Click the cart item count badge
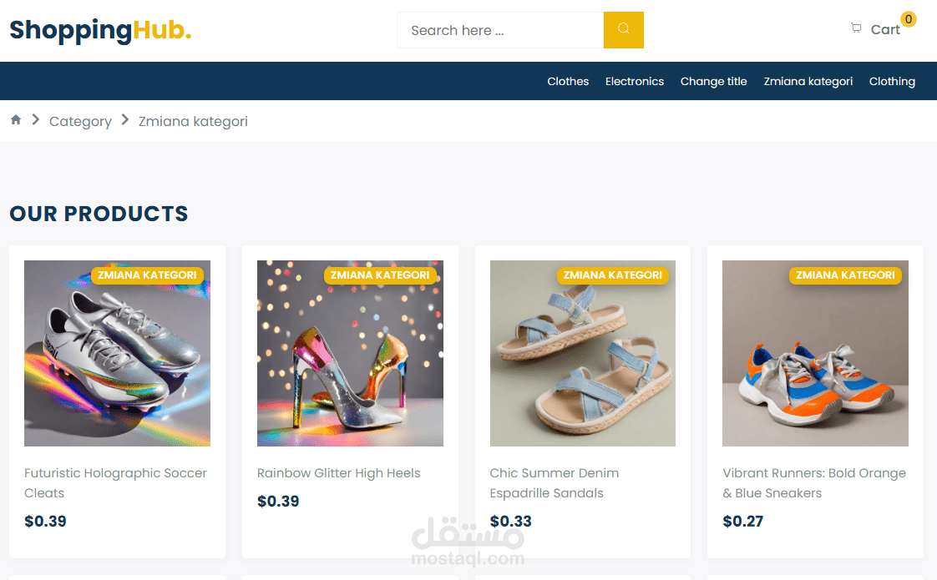Viewport: 937px width, 580px height. [908, 19]
